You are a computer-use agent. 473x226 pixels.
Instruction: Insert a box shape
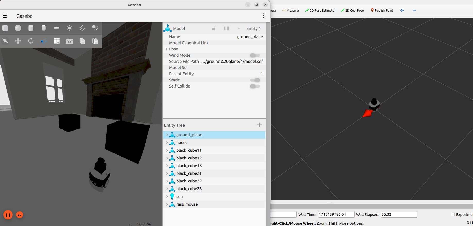click(5, 28)
